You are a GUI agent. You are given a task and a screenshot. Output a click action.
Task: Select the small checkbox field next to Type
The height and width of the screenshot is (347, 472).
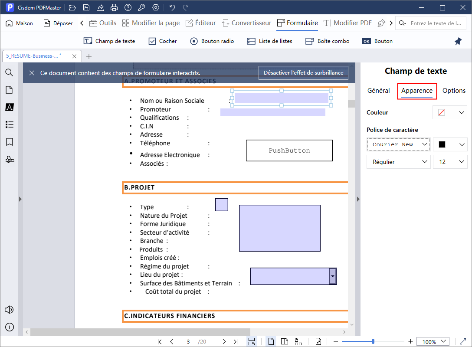(222, 205)
